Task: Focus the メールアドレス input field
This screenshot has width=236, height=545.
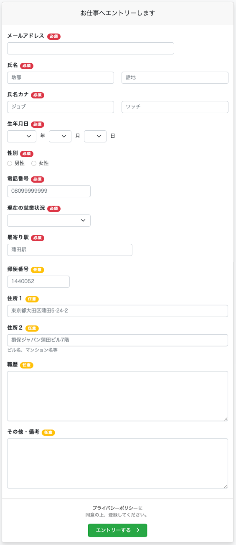Action: [91, 48]
